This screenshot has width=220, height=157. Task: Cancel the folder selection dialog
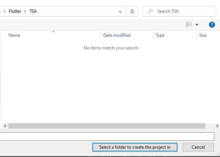click(198, 147)
